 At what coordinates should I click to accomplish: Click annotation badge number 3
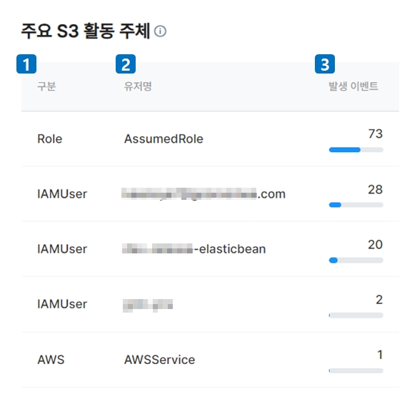pyautogui.click(x=325, y=64)
